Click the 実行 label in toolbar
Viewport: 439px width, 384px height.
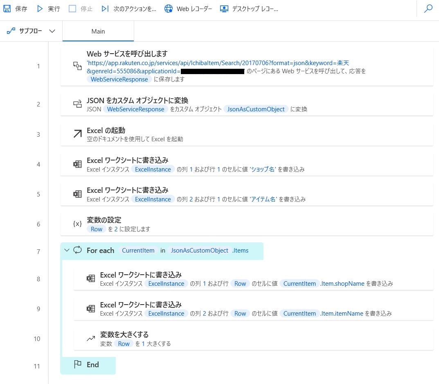54,9
